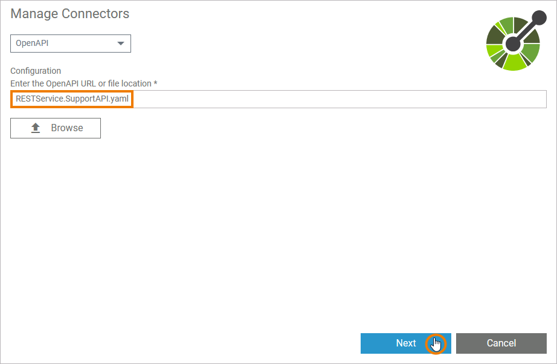Click the blue Next button text
Image resolution: width=557 pixels, height=364 pixels.
coord(406,343)
